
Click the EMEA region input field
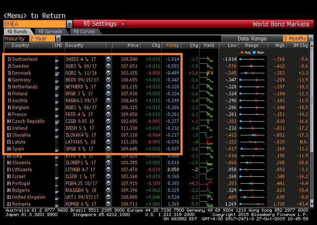(34, 24)
